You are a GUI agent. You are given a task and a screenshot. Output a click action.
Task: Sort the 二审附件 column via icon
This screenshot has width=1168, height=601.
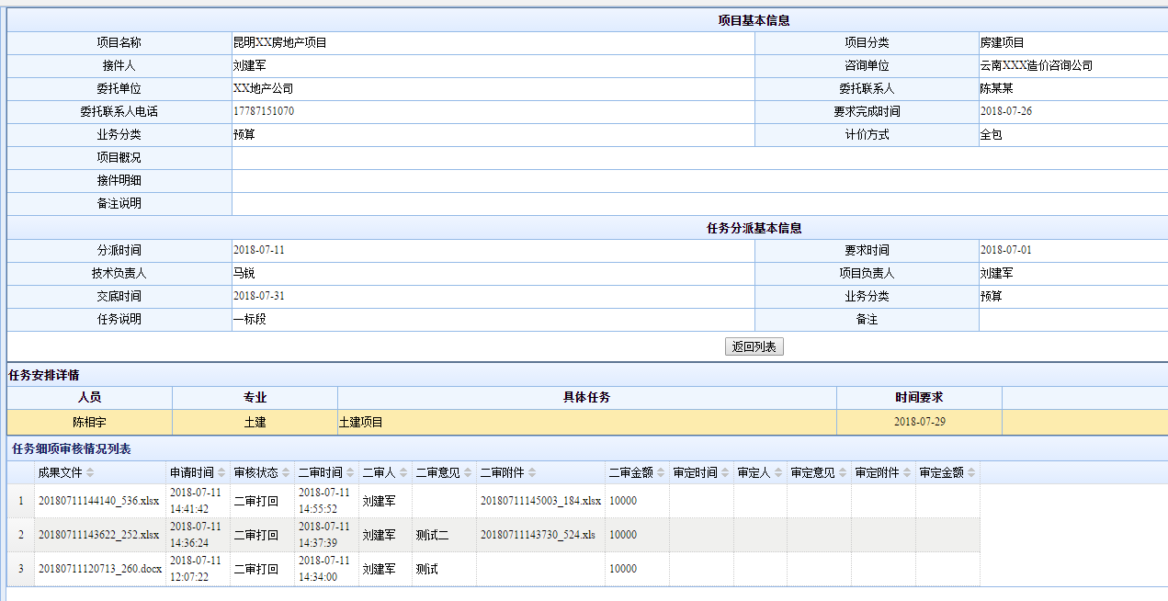tap(532, 473)
